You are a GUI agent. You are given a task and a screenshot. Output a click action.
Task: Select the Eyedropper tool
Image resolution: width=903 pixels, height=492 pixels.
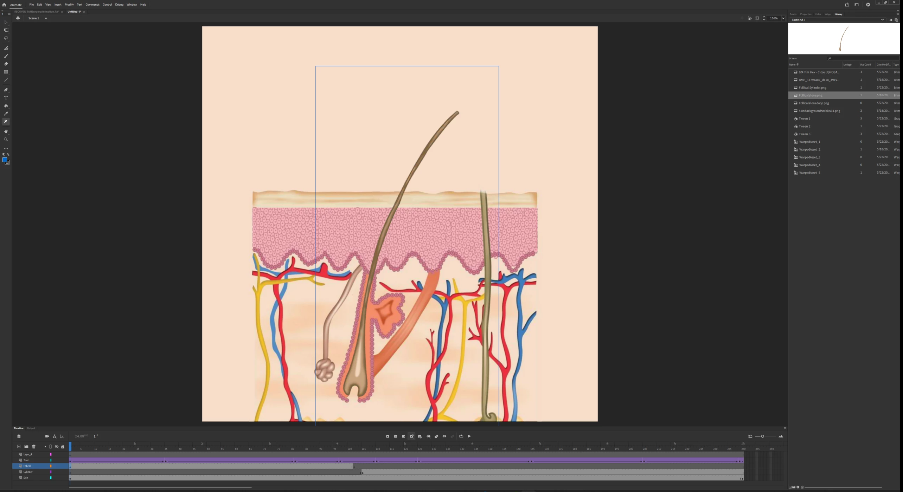tap(6, 114)
